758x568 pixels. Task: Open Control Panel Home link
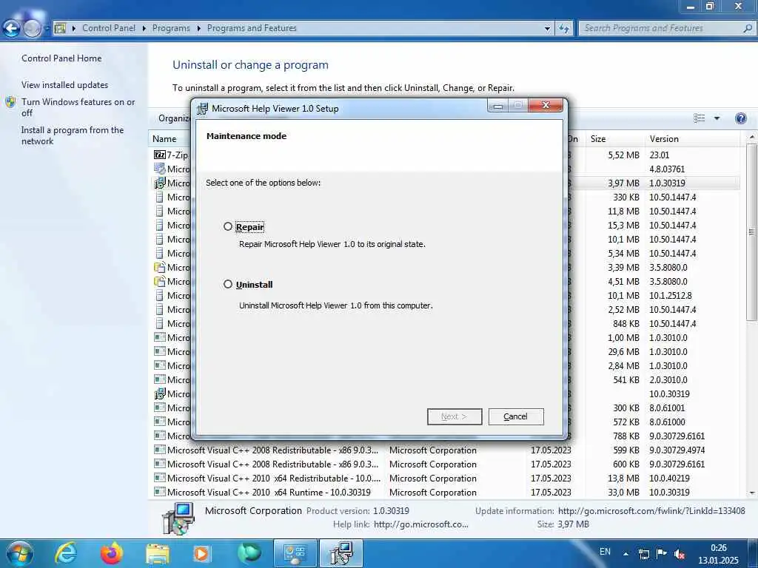[x=61, y=58]
